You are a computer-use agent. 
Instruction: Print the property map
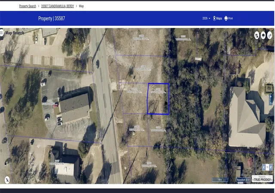click(229, 18)
